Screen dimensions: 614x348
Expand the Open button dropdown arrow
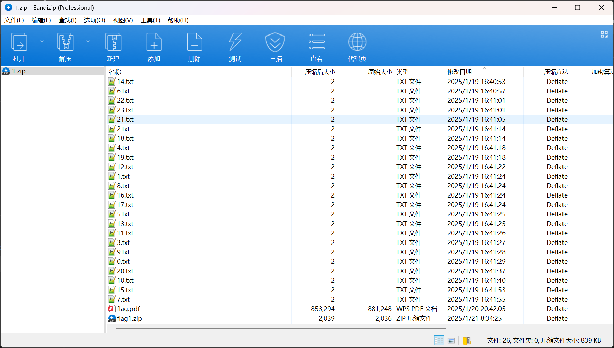click(x=42, y=42)
